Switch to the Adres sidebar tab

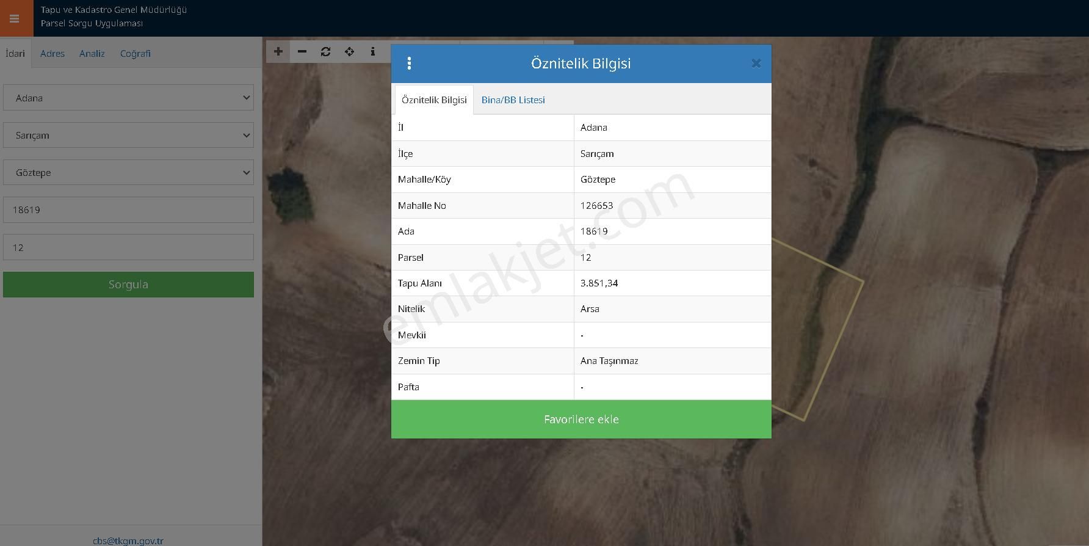coord(52,54)
